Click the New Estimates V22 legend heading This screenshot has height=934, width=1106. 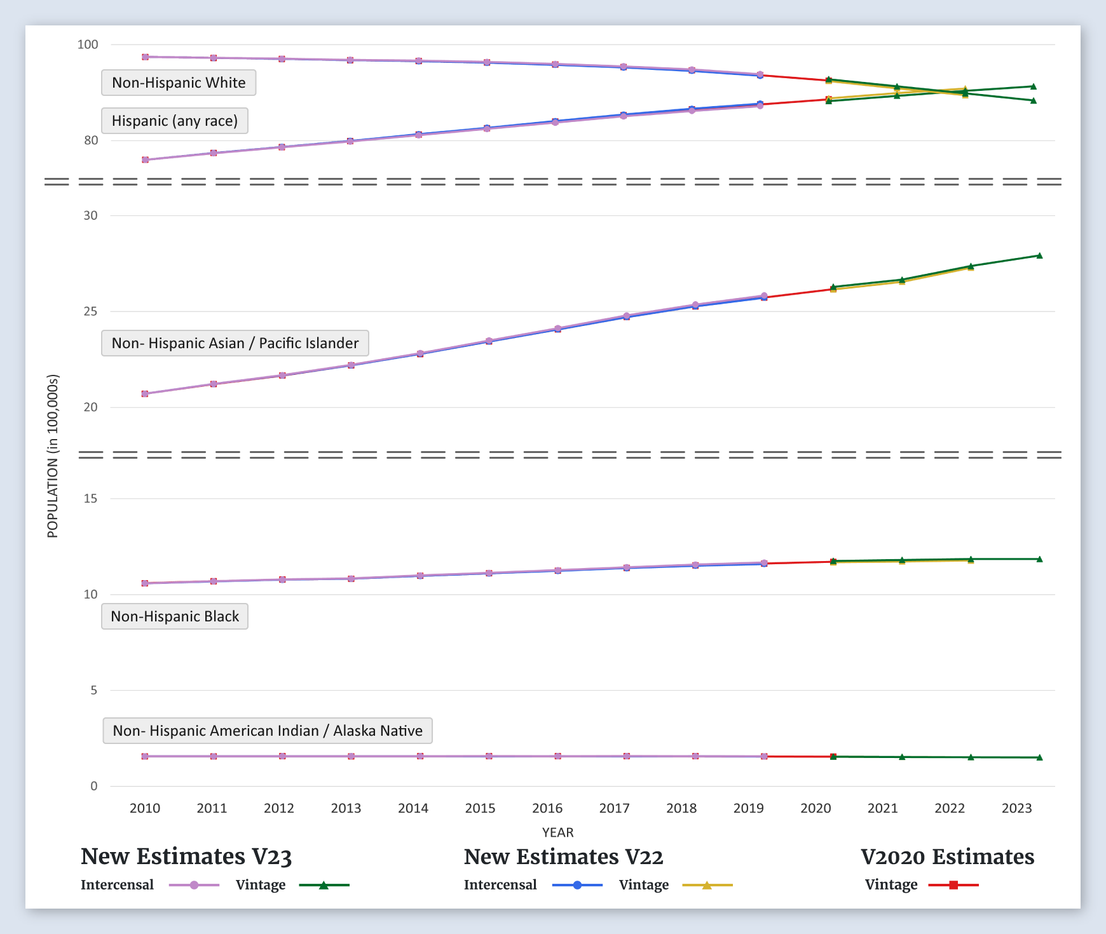pyautogui.click(x=563, y=856)
